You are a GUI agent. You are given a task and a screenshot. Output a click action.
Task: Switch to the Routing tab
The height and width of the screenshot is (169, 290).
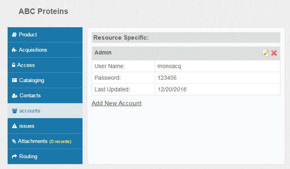point(45,157)
